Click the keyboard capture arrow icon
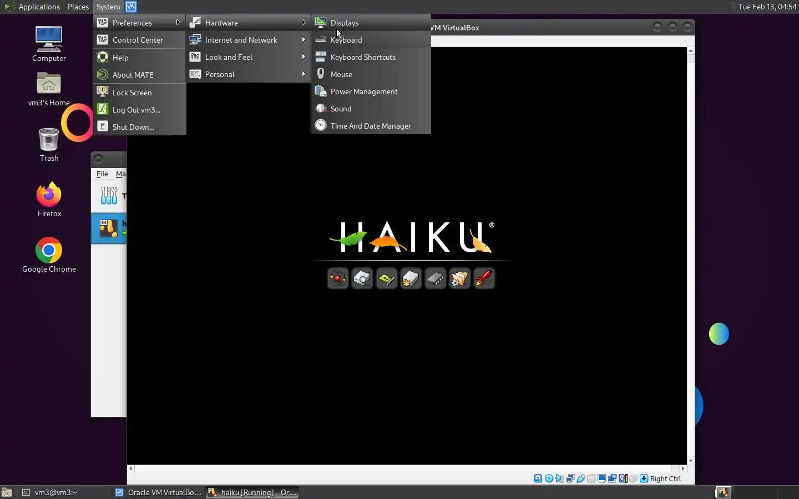The width and height of the screenshot is (799, 499). pos(644,478)
